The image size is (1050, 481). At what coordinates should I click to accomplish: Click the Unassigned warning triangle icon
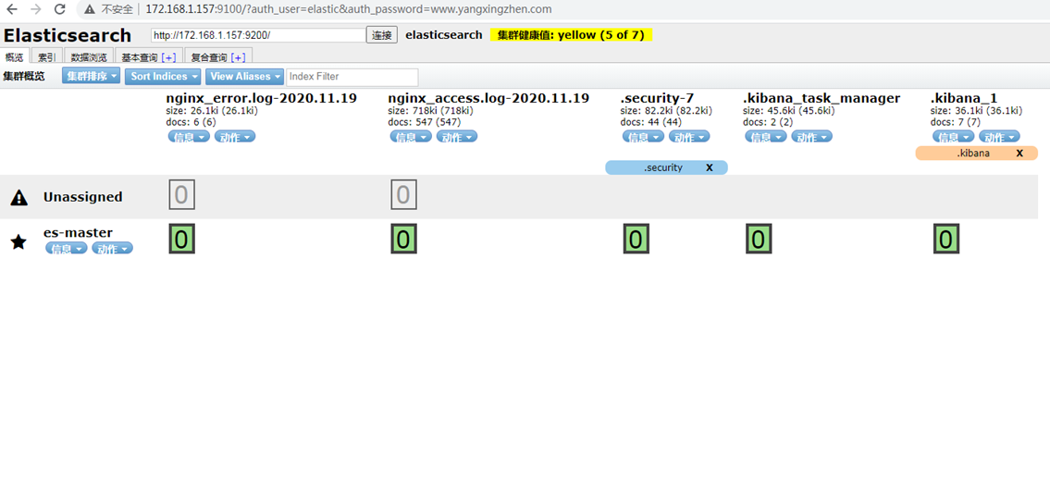pos(19,197)
